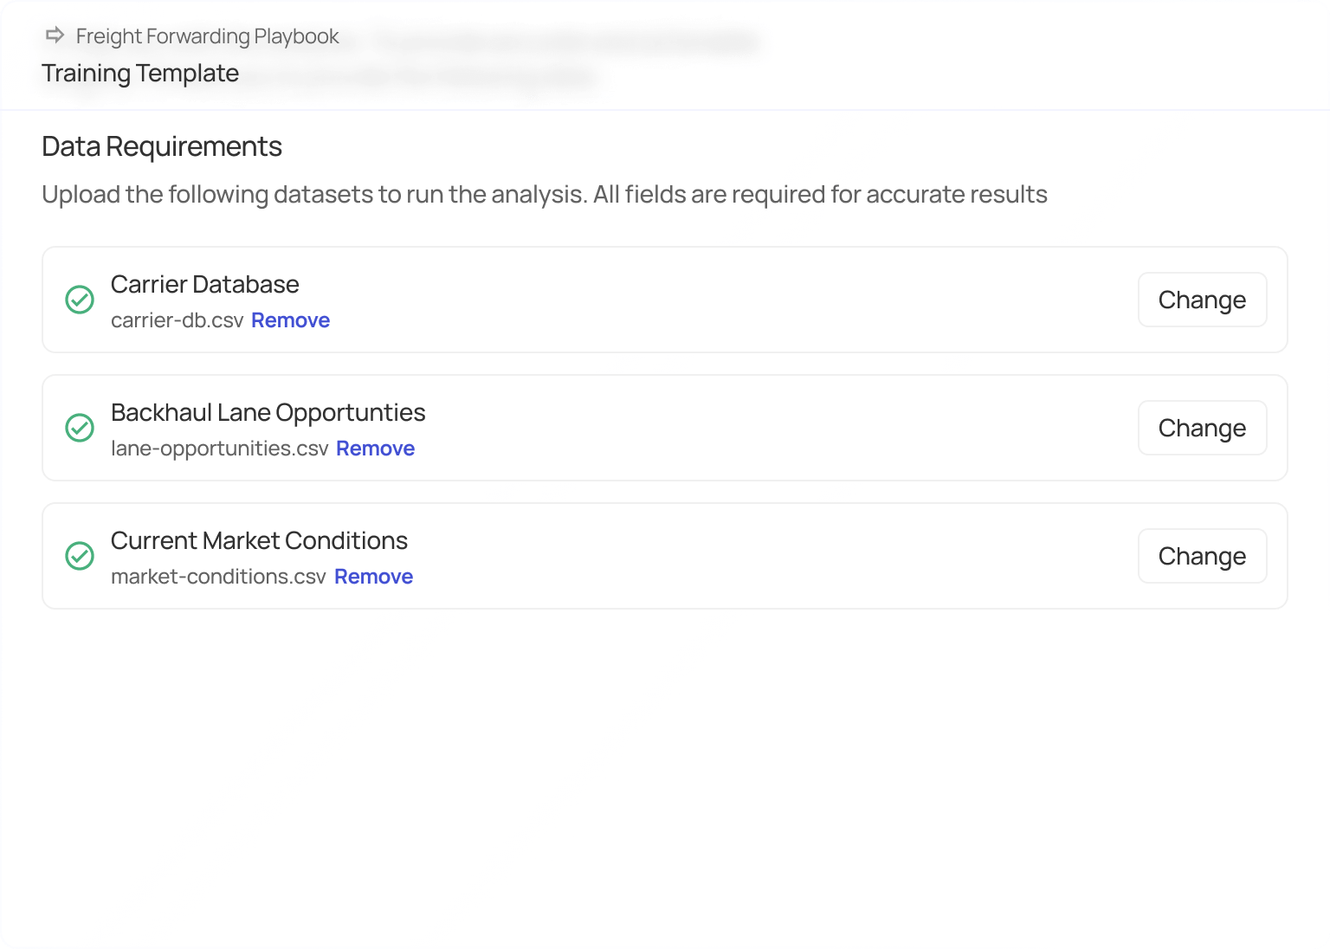Click the Data Requirements section title
Image resolution: width=1330 pixels, height=949 pixels.
[x=162, y=146]
